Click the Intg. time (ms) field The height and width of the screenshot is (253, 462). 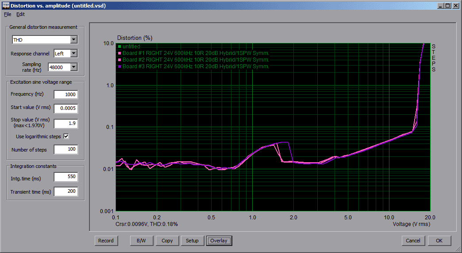pos(65,177)
